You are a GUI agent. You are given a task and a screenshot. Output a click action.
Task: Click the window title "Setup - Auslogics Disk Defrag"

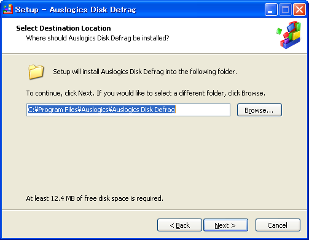coord(76,10)
